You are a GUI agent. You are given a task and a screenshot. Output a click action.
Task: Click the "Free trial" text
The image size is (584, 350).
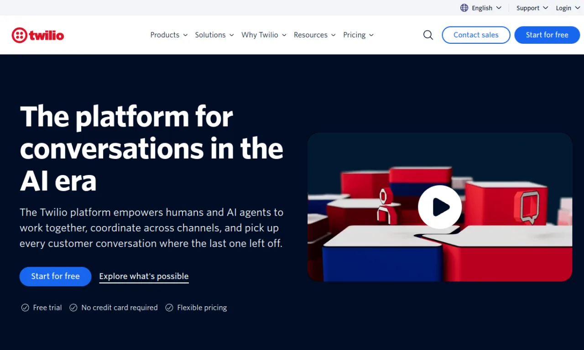[x=47, y=308]
